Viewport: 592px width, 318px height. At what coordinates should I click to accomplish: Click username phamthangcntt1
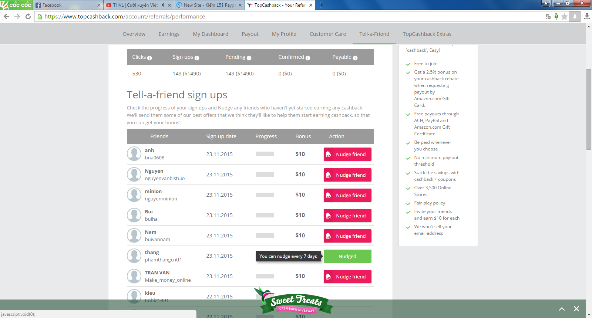coord(163,260)
